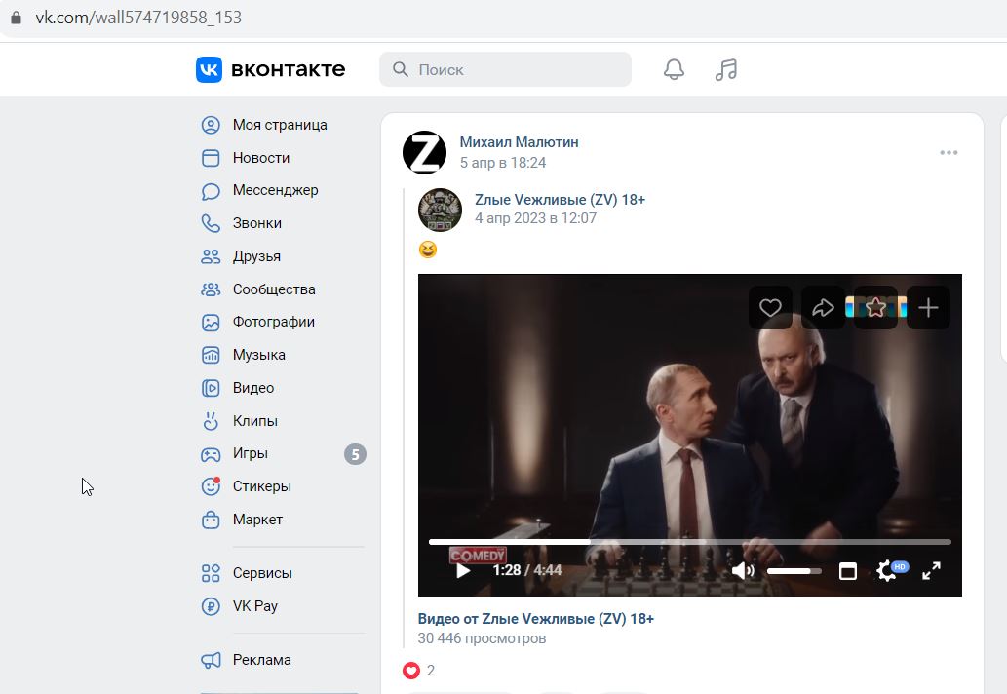Open Михаил Малютин profile link
This screenshot has width=1007, height=694.
(x=519, y=142)
